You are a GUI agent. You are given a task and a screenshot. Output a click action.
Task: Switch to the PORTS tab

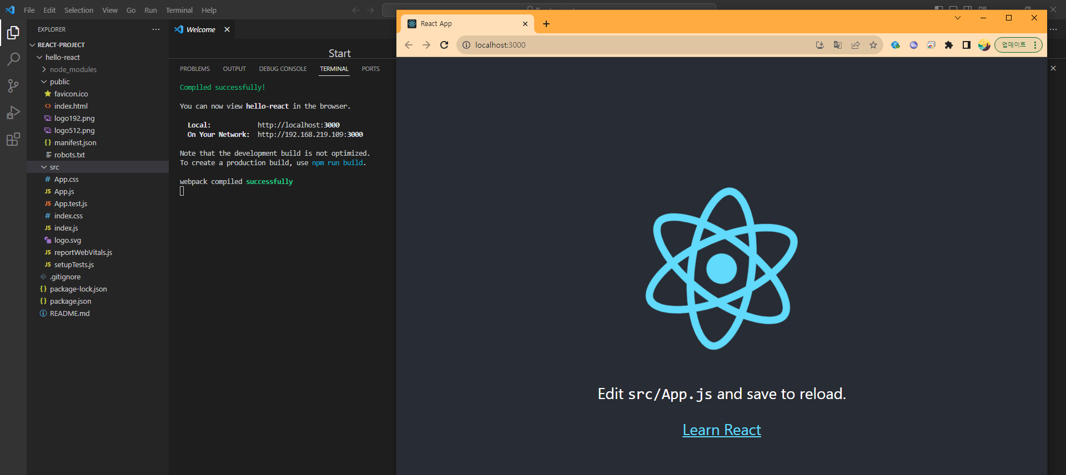pyautogui.click(x=371, y=69)
